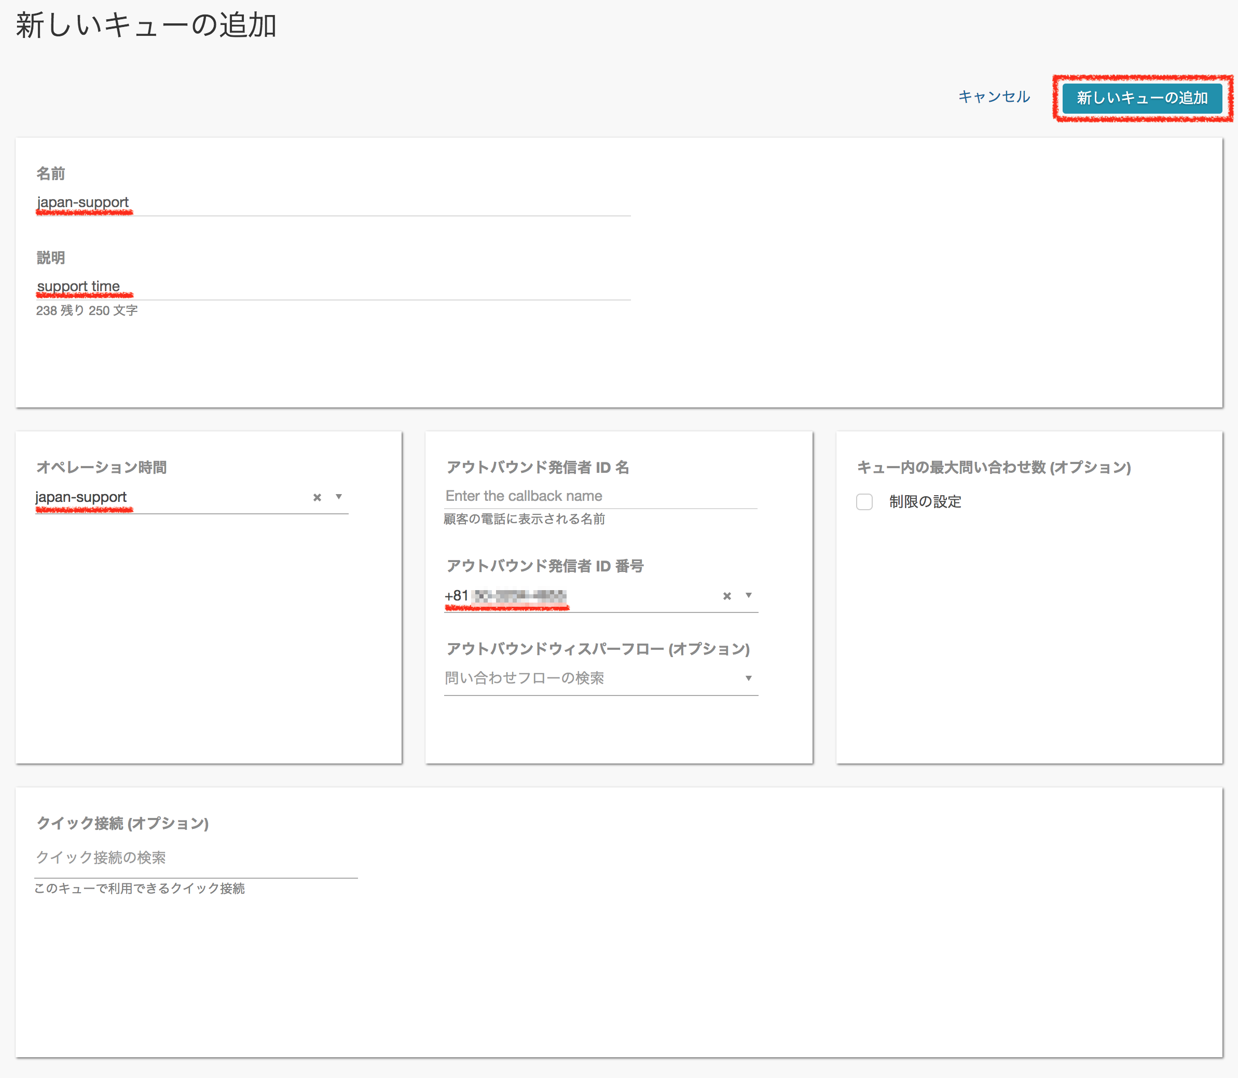Click the description character counter text area
This screenshot has height=1078, width=1238.
pos(86,310)
